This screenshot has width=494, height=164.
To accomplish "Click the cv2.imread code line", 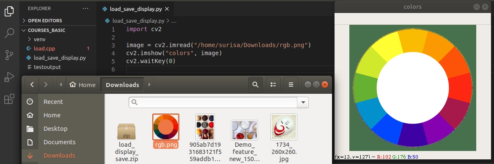I will (219, 45).
